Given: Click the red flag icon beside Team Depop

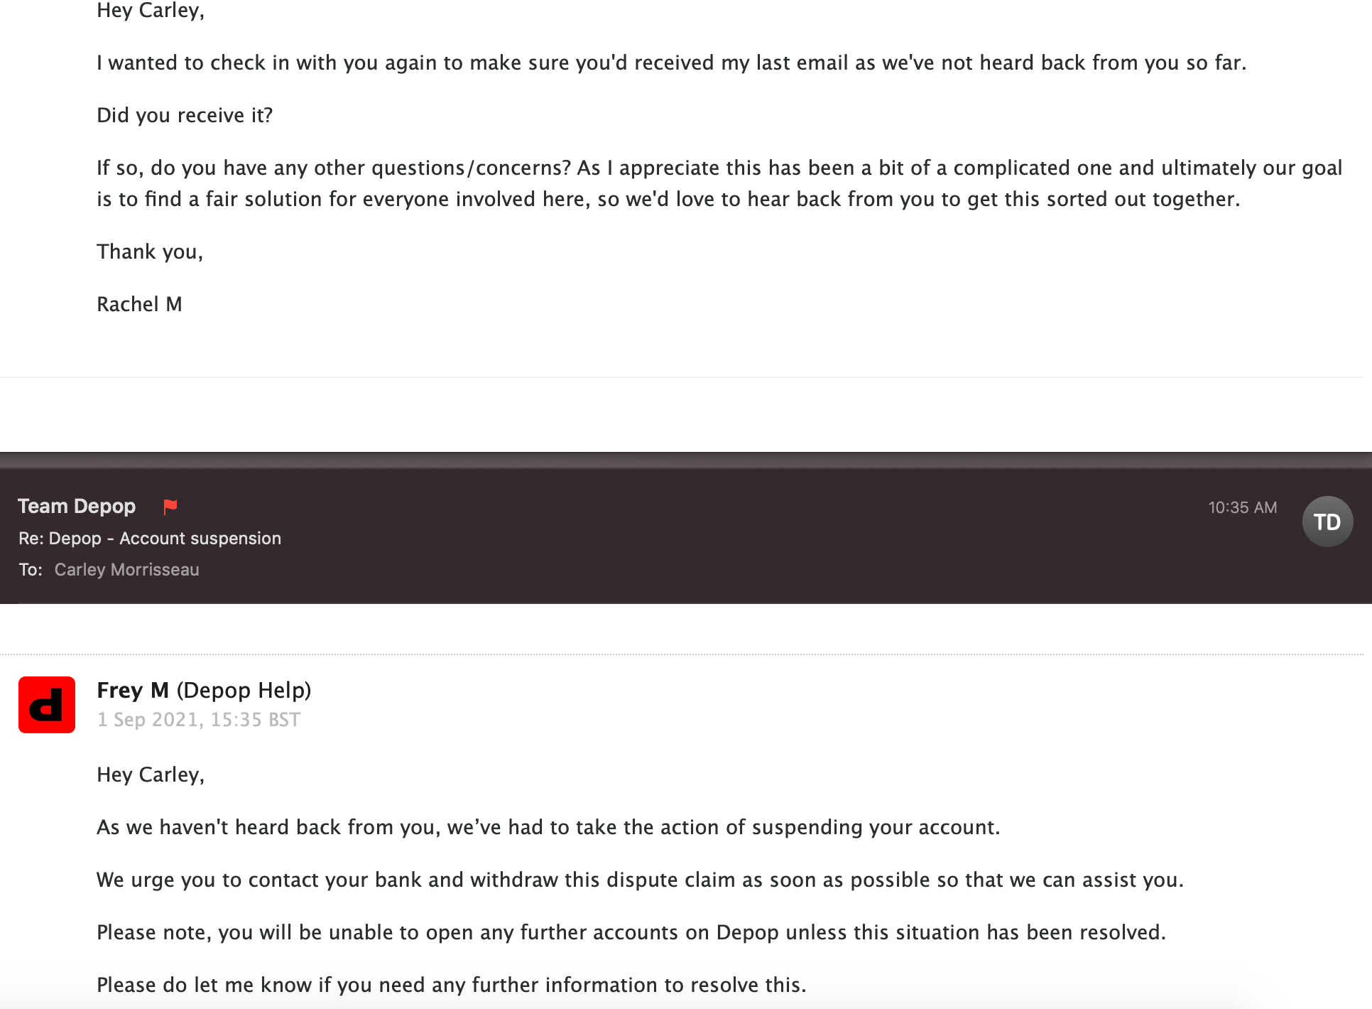Looking at the screenshot, I should [x=170, y=507].
